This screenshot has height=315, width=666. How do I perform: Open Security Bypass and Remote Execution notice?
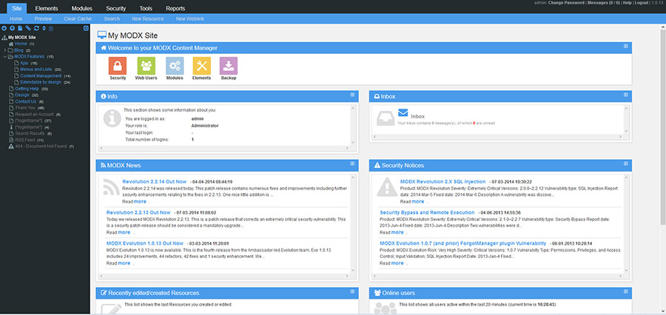pos(427,211)
